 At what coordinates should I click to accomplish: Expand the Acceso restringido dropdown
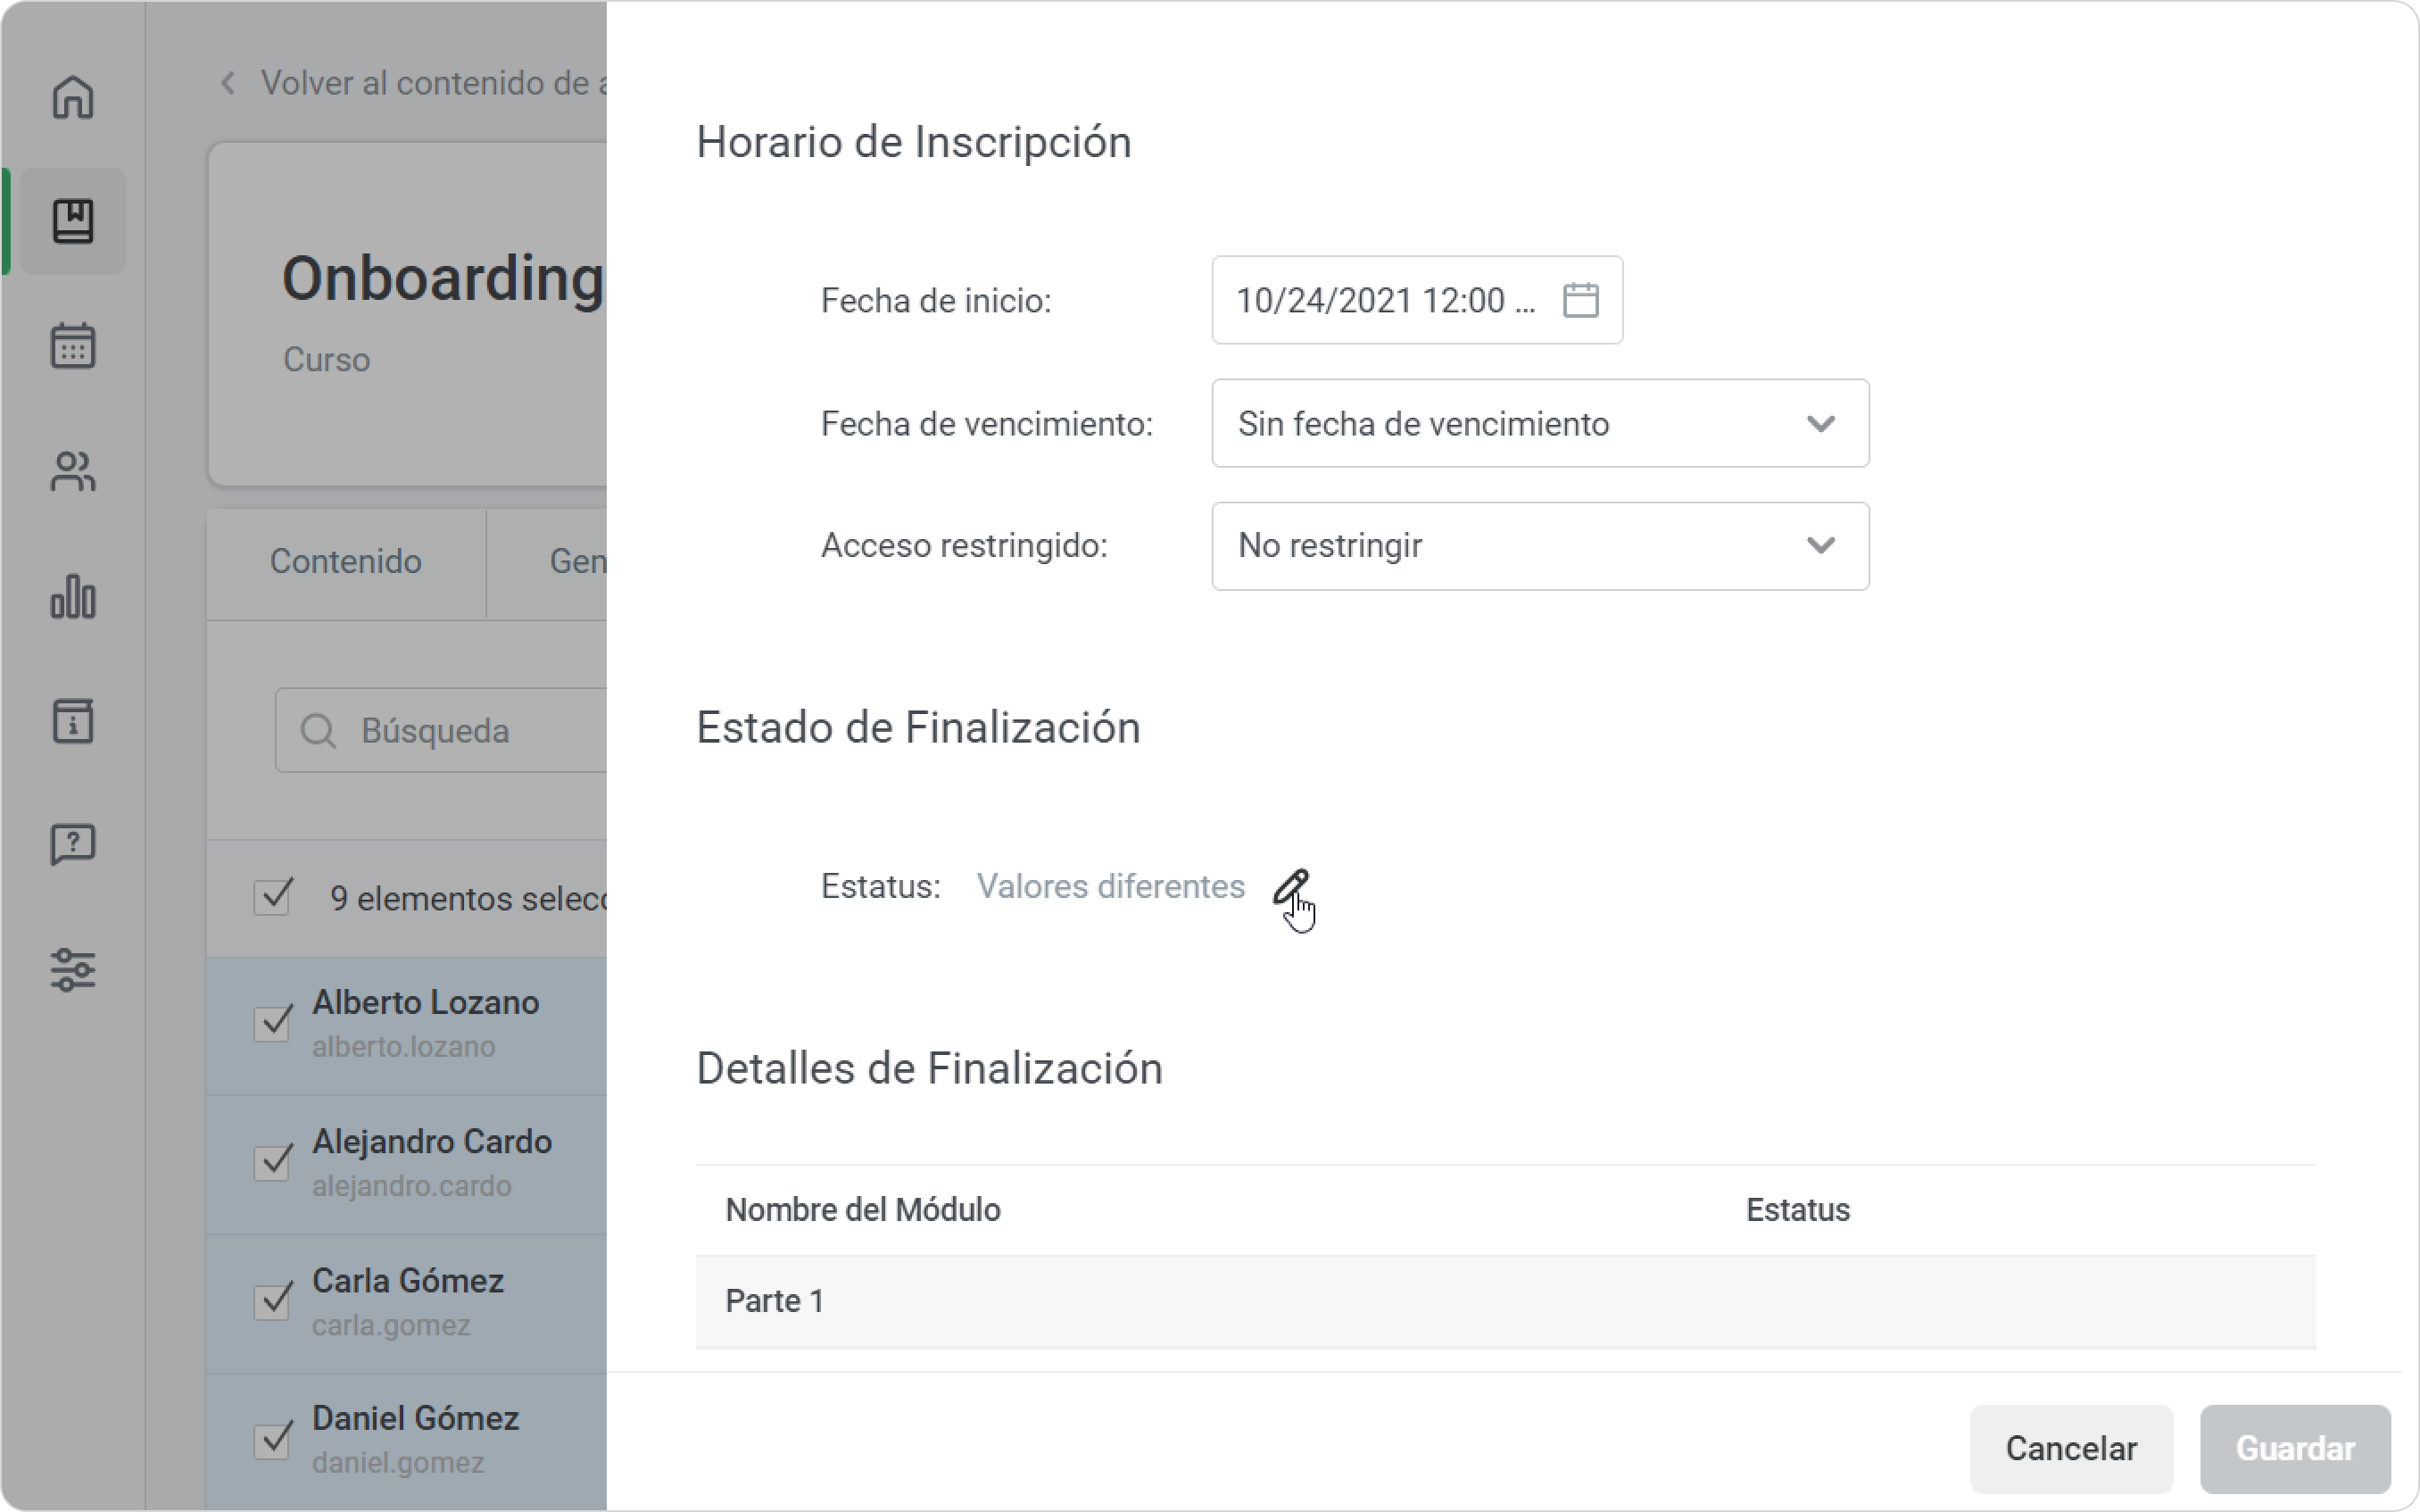click(1540, 546)
